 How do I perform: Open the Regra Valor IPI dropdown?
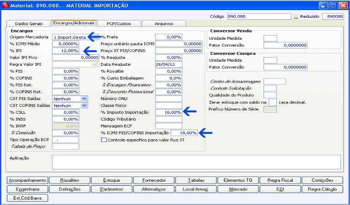(x=96, y=64)
